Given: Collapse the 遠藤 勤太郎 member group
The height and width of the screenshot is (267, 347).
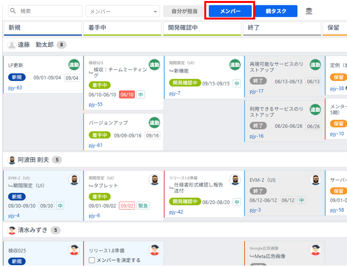Looking at the screenshot, I should tap(34, 45).
